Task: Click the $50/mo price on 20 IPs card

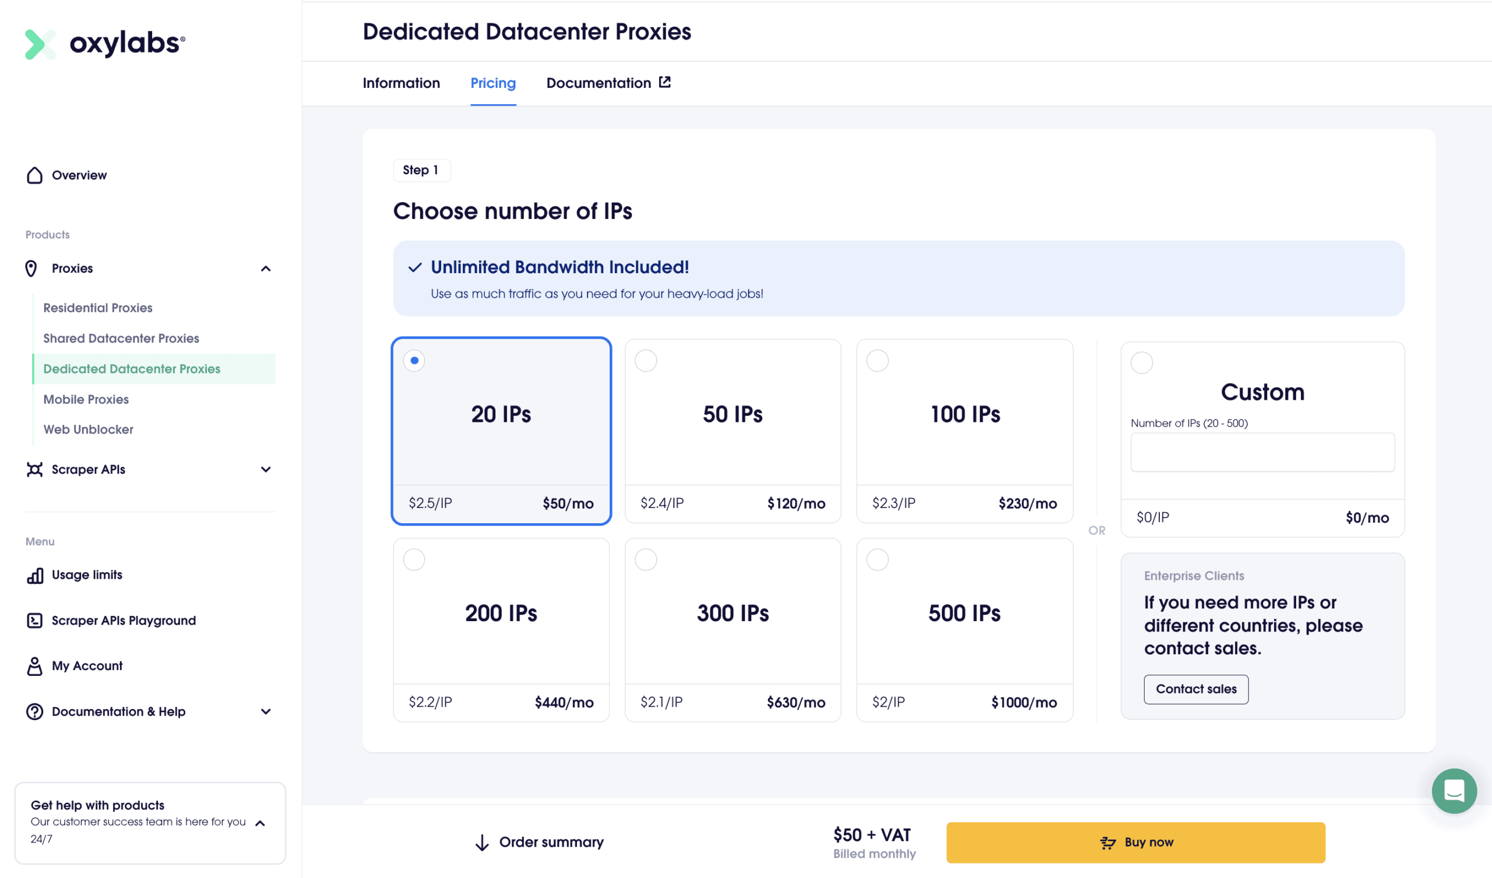Action: (x=568, y=504)
